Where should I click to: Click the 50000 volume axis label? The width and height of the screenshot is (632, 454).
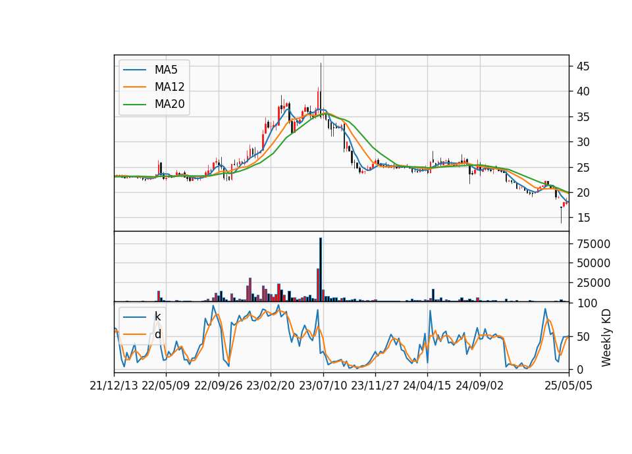[593, 263]
